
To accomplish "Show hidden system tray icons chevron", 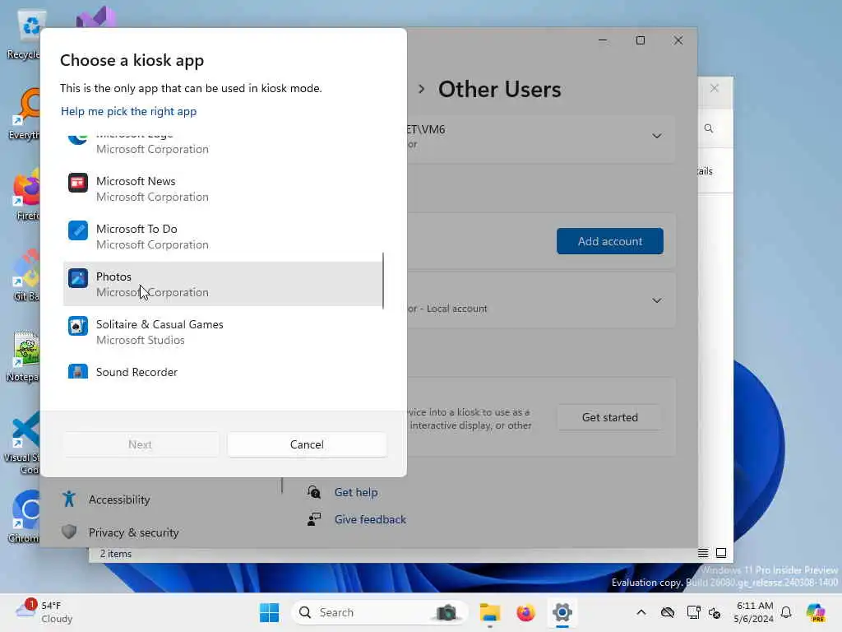I will (x=641, y=612).
